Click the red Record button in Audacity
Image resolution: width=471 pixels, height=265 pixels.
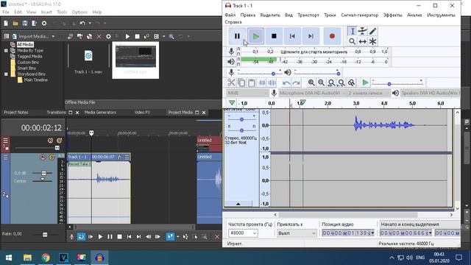[x=332, y=36]
